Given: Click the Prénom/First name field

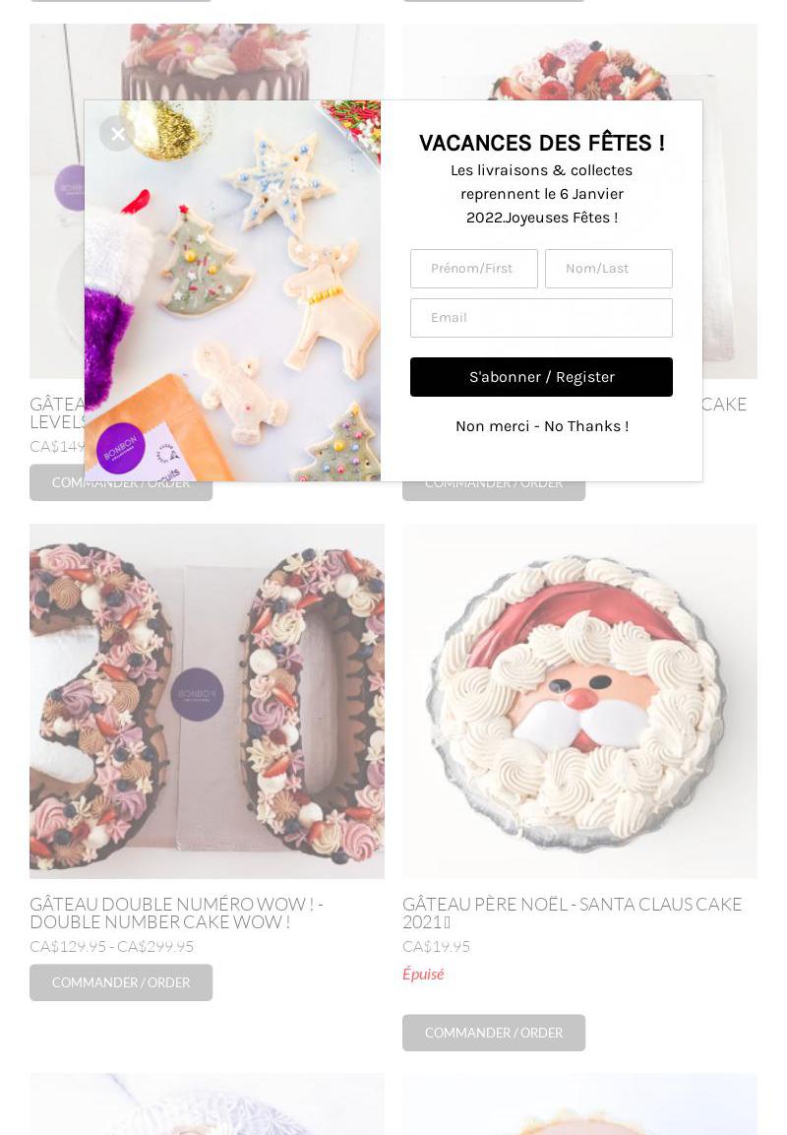Looking at the screenshot, I should (x=474, y=269).
